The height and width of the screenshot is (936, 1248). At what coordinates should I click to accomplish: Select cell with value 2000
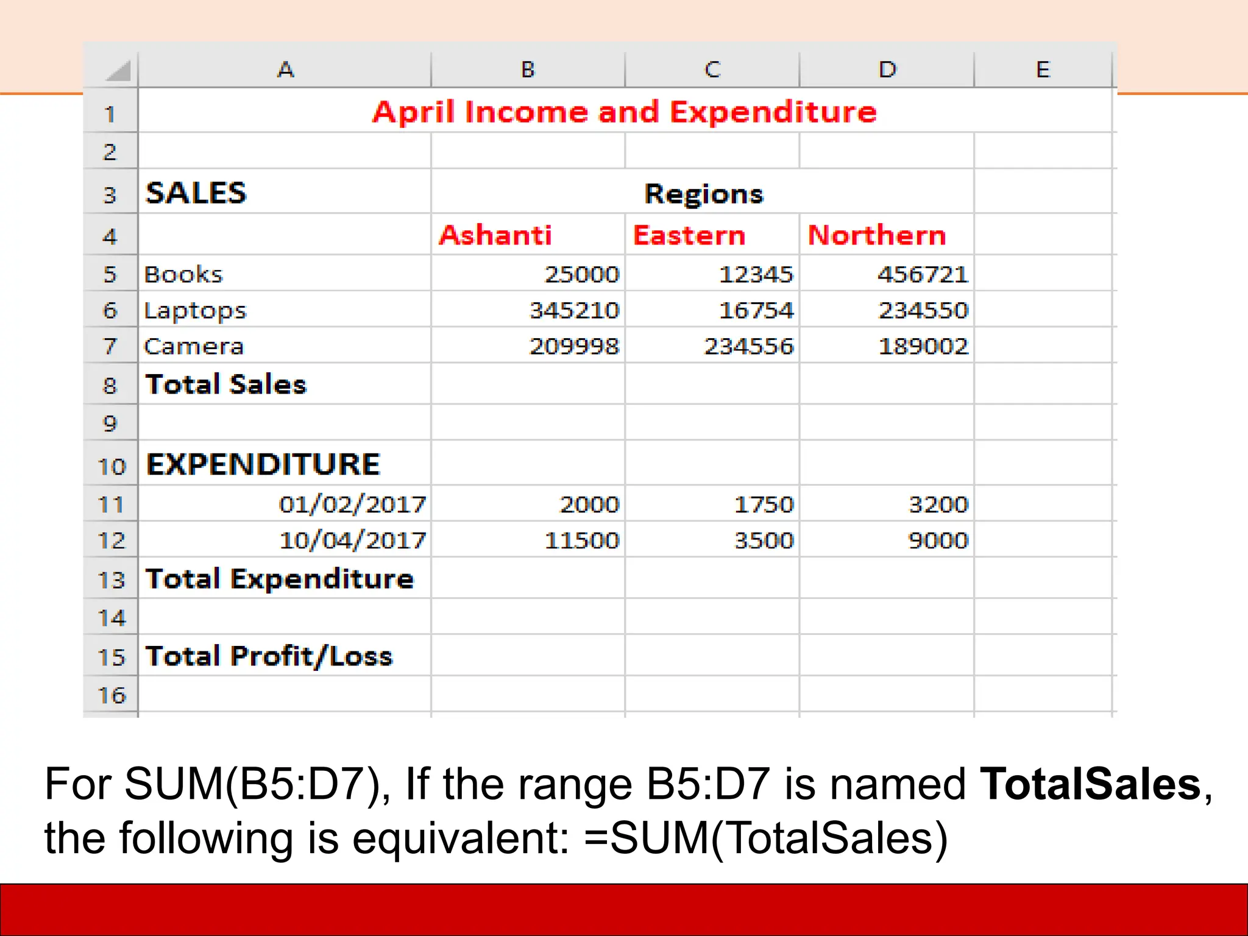click(528, 503)
